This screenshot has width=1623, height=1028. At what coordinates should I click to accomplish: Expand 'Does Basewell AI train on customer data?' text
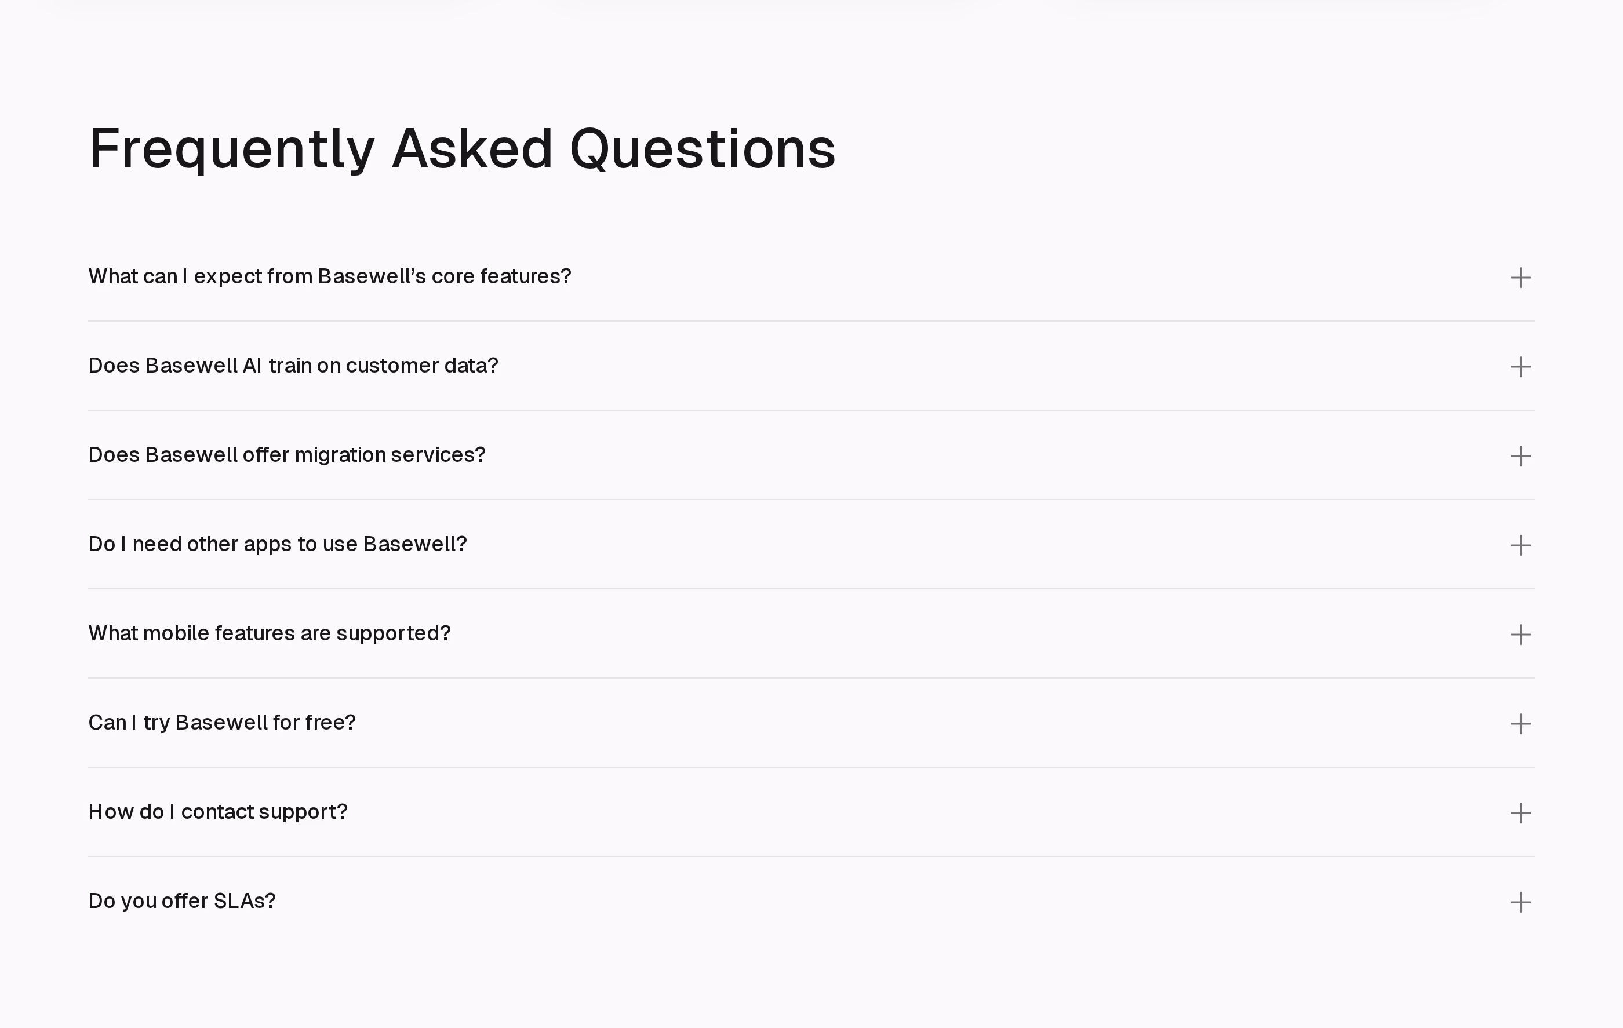click(x=293, y=366)
